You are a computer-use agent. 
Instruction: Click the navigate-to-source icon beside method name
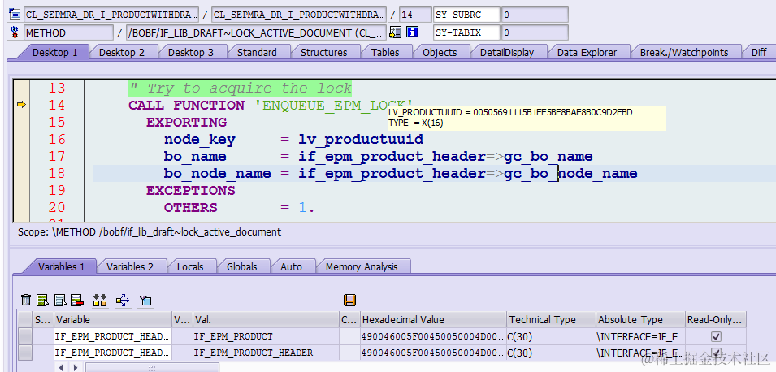[x=395, y=32]
